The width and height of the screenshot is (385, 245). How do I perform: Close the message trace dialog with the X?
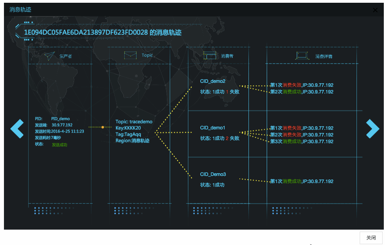[375, 10]
